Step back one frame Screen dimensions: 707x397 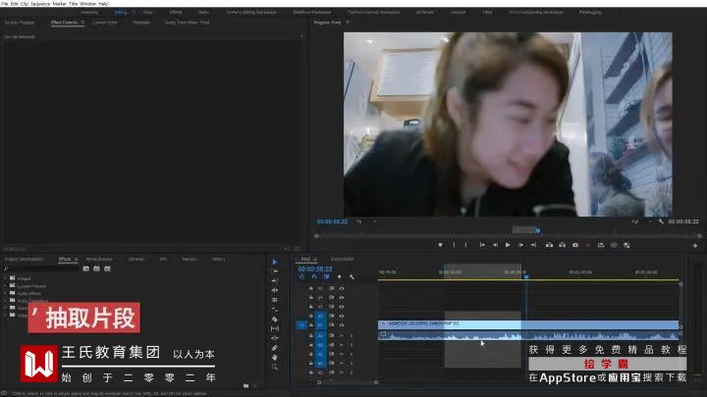495,245
